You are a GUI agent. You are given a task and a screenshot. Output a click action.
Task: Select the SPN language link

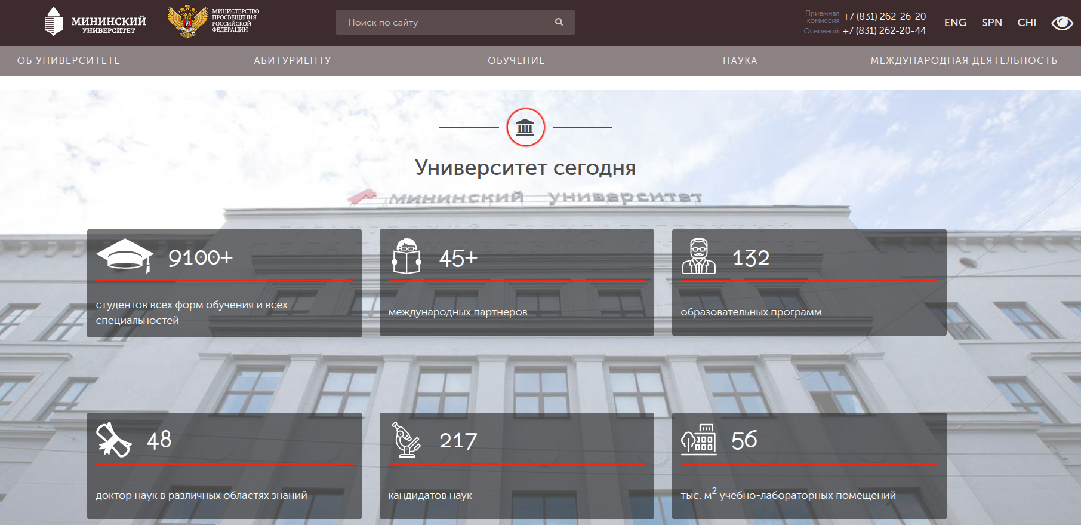(991, 23)
